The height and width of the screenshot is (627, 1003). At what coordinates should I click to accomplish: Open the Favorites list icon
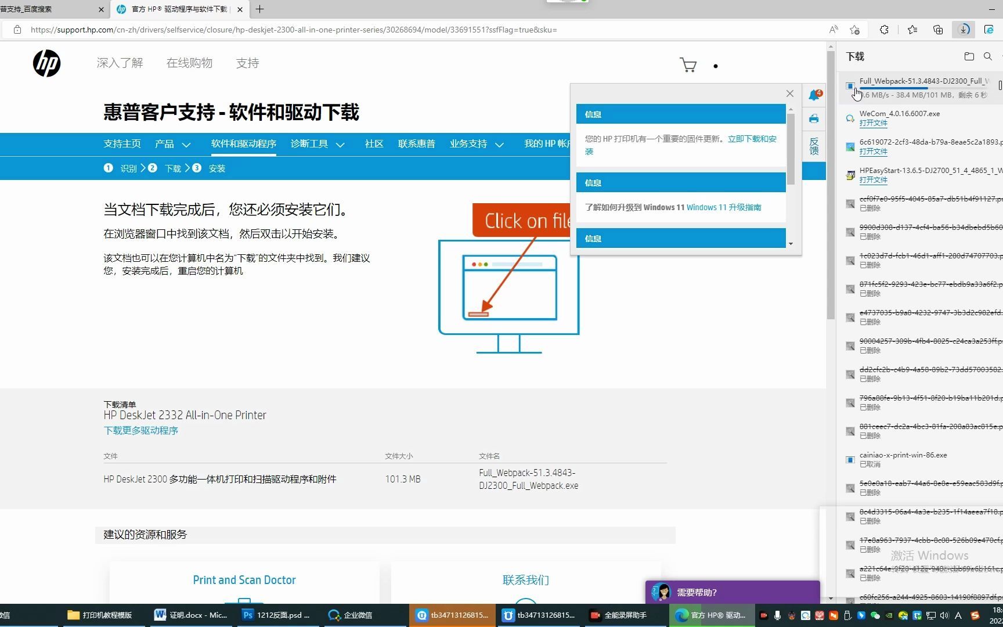(x=912, y=30)
